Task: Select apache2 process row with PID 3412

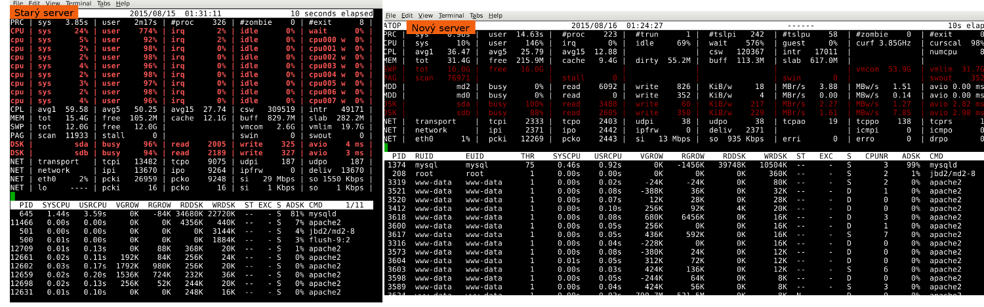Action: 682,209
